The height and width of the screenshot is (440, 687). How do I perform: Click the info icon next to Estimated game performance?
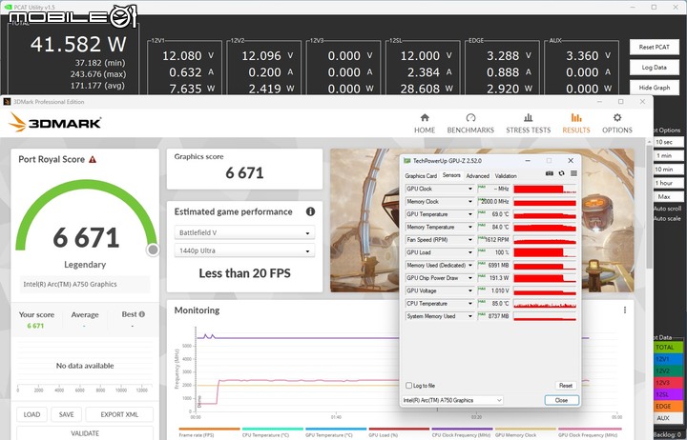click(x=310, y=211)
